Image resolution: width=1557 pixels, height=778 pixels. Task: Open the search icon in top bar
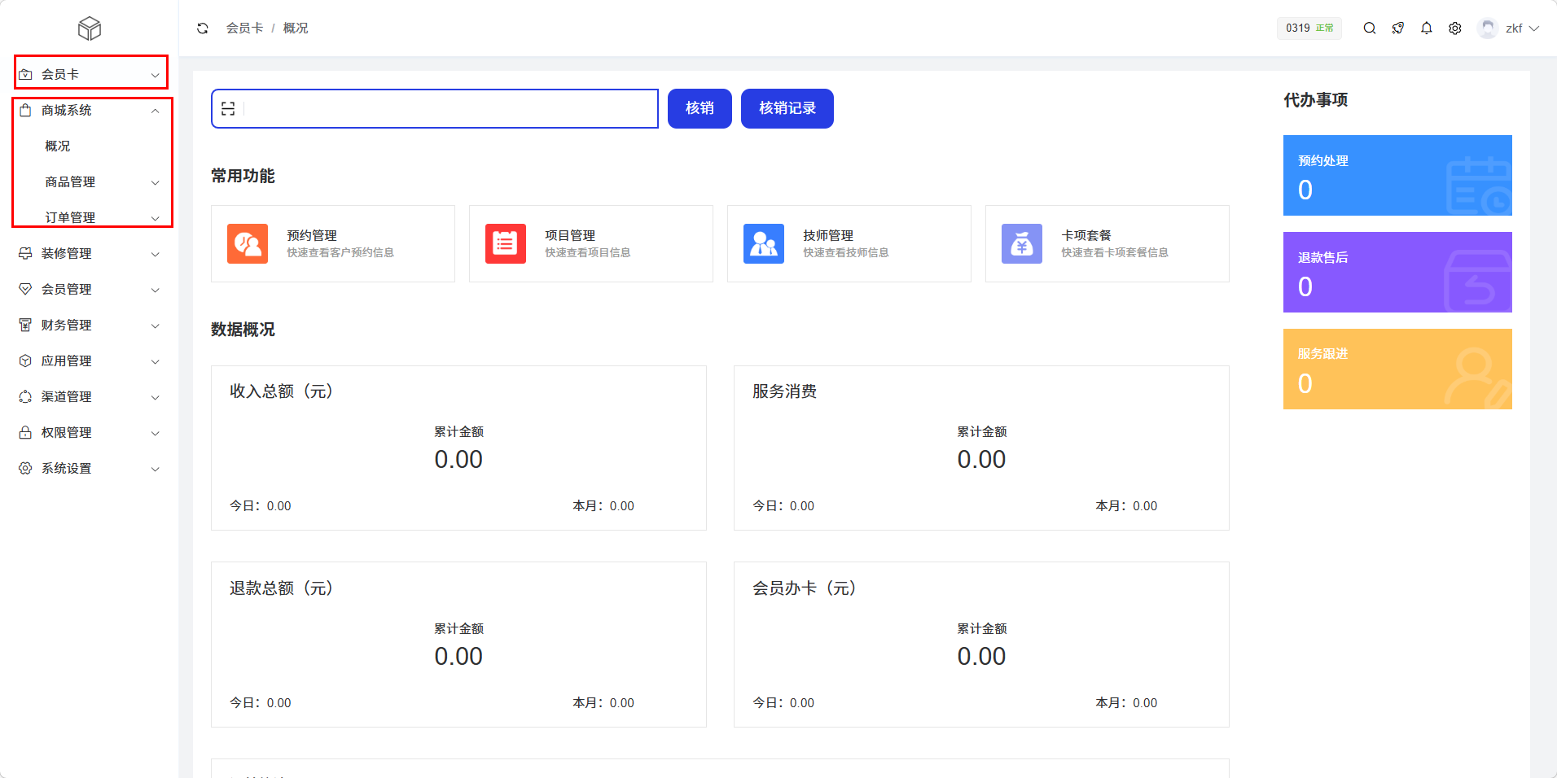click(x=1370, y=28)
